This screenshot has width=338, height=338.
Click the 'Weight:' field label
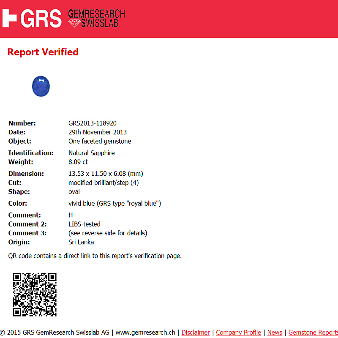click(21, 162)
